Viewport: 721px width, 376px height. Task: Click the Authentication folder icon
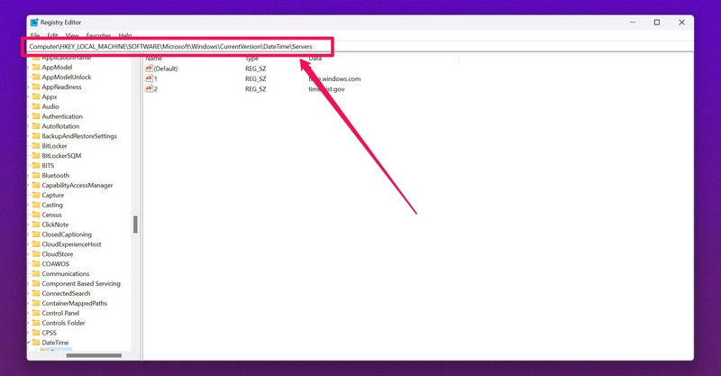click(36, 116)
